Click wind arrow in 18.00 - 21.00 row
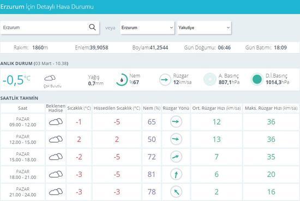The image size is (300, 201). (176, 174)
